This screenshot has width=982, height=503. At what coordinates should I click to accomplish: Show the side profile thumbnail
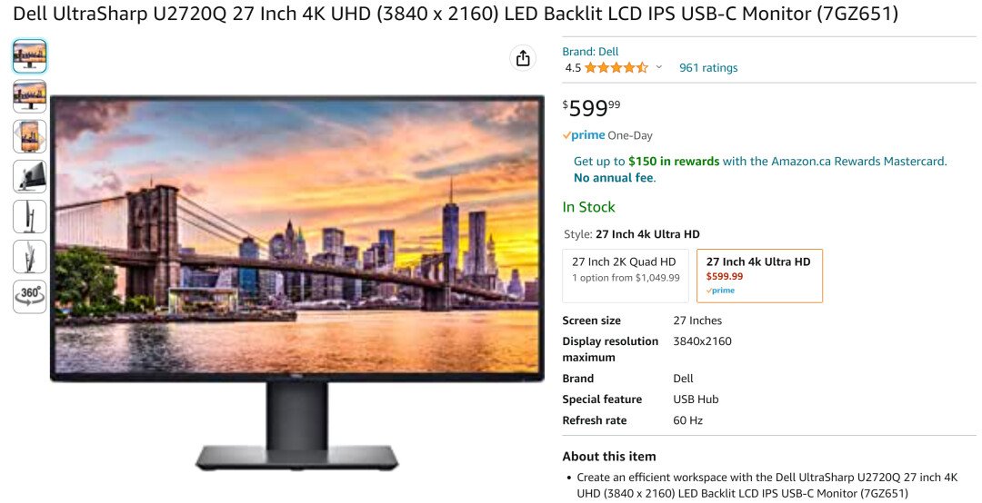(29, 216)
